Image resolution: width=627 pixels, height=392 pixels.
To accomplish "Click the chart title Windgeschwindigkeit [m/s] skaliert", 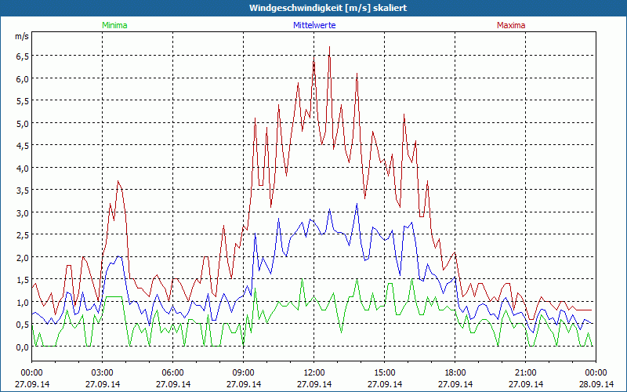I will pyautogui.click(x=328, y=8).
